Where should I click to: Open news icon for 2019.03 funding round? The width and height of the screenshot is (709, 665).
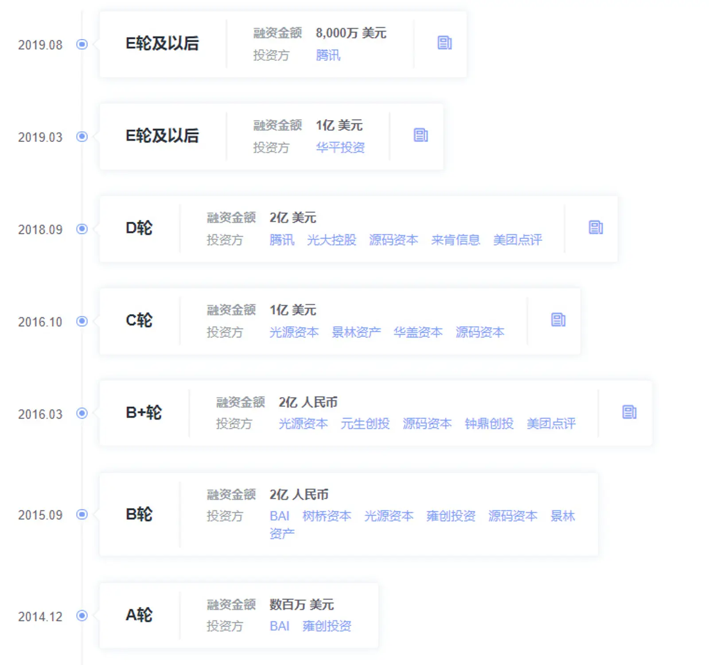(421, 135)
